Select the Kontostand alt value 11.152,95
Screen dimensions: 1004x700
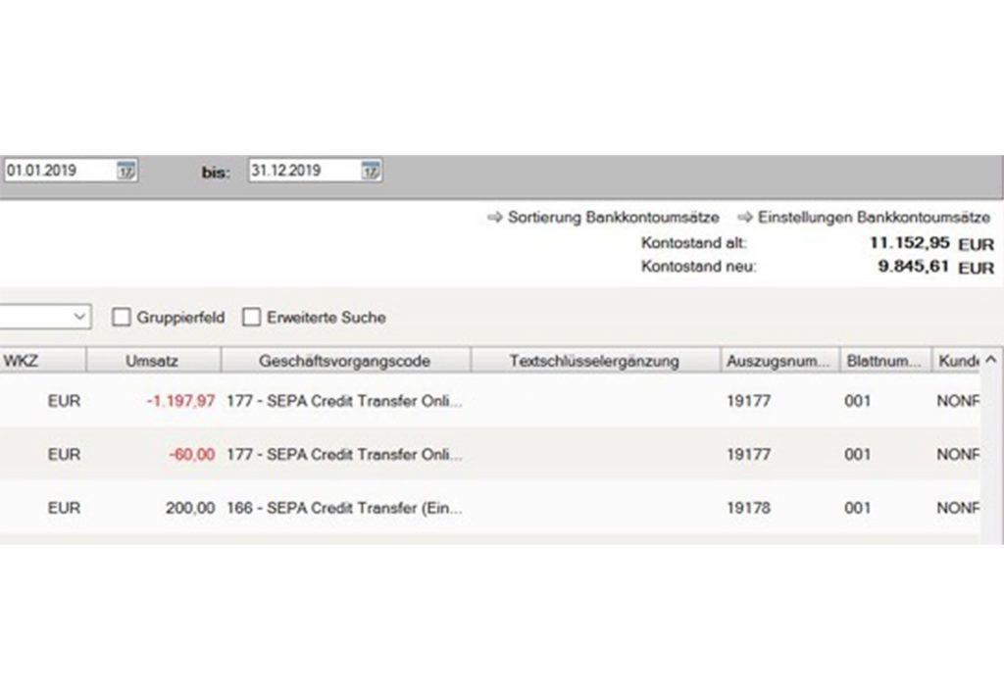909,243
